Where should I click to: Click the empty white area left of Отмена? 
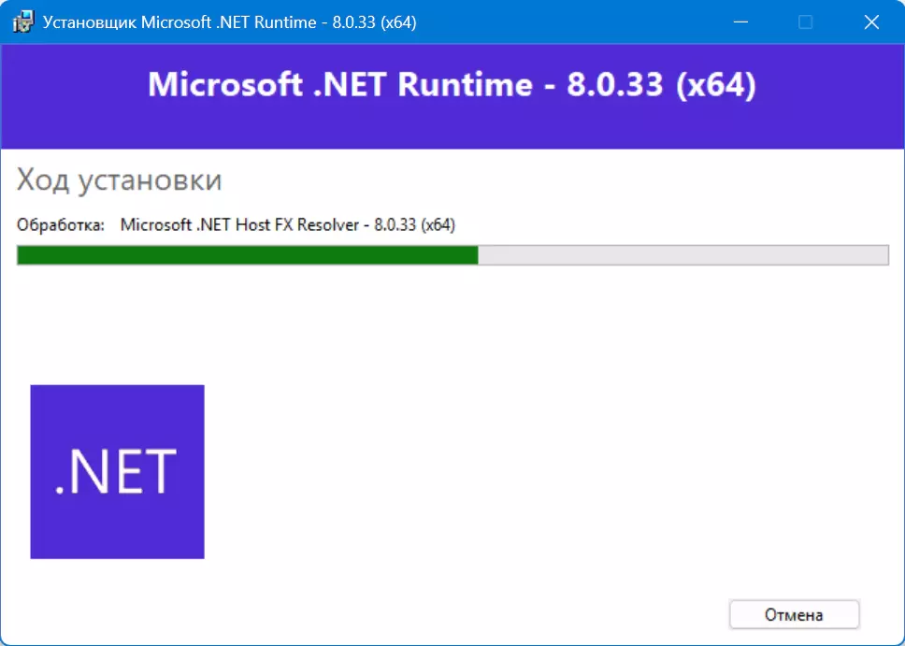point(462,615)
